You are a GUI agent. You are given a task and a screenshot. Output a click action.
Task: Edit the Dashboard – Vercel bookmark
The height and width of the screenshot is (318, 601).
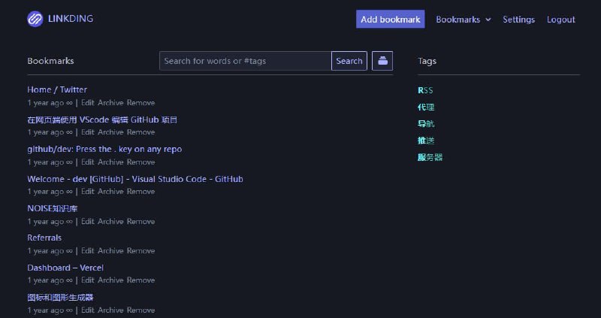[87, 280]
